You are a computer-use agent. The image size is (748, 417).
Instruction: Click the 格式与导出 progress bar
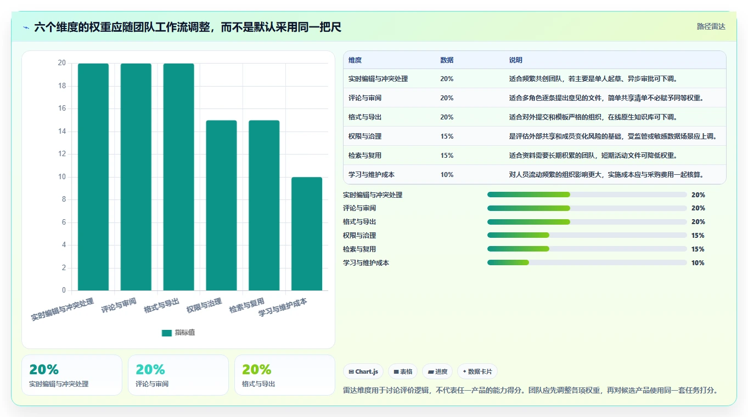(587, 222)
